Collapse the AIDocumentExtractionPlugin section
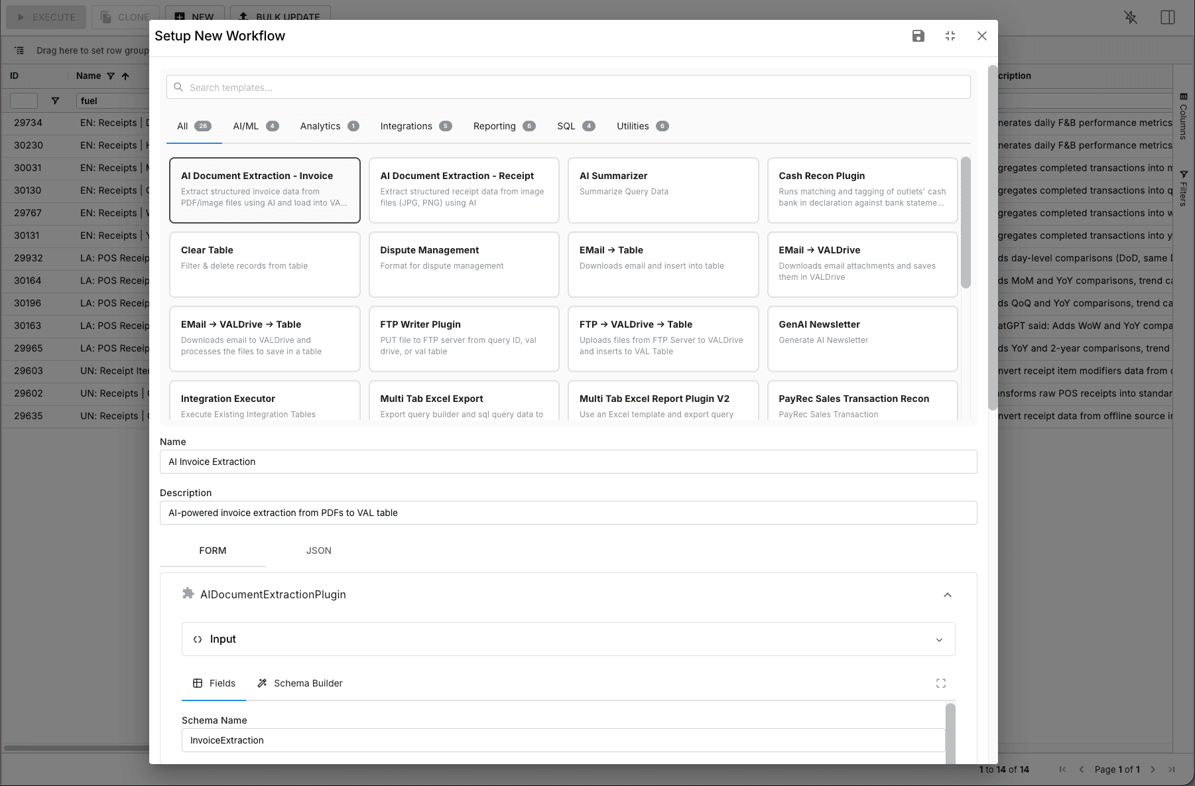Image resolution: width=1195 pixels, height=786 pixels. tap(948, 595)
